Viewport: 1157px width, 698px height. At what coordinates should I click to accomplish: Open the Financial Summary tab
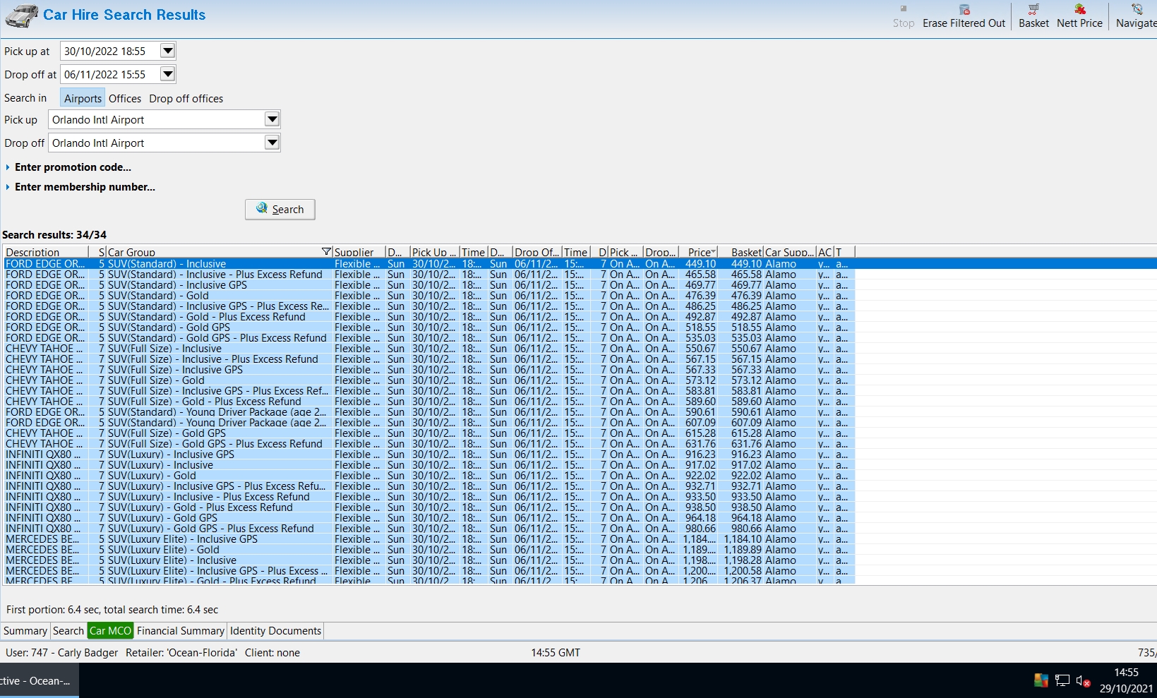click(181, 631)
